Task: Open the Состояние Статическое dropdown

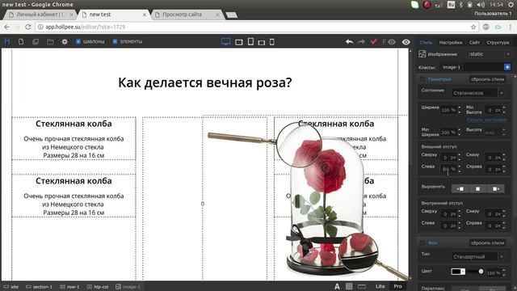Action: pos(477,93)
